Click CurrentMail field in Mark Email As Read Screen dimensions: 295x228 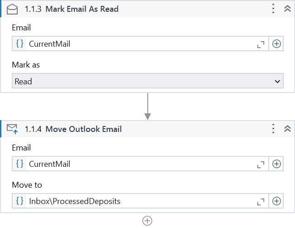[x=136, y=44]
